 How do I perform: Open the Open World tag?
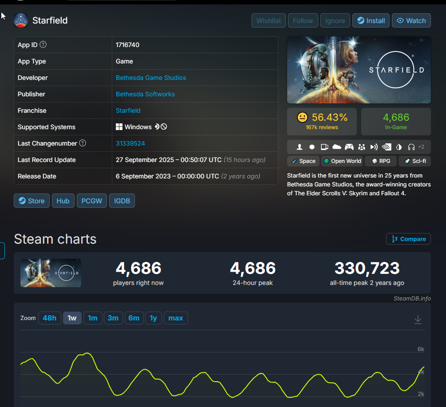pyautogui.click(x=342, y=161)
